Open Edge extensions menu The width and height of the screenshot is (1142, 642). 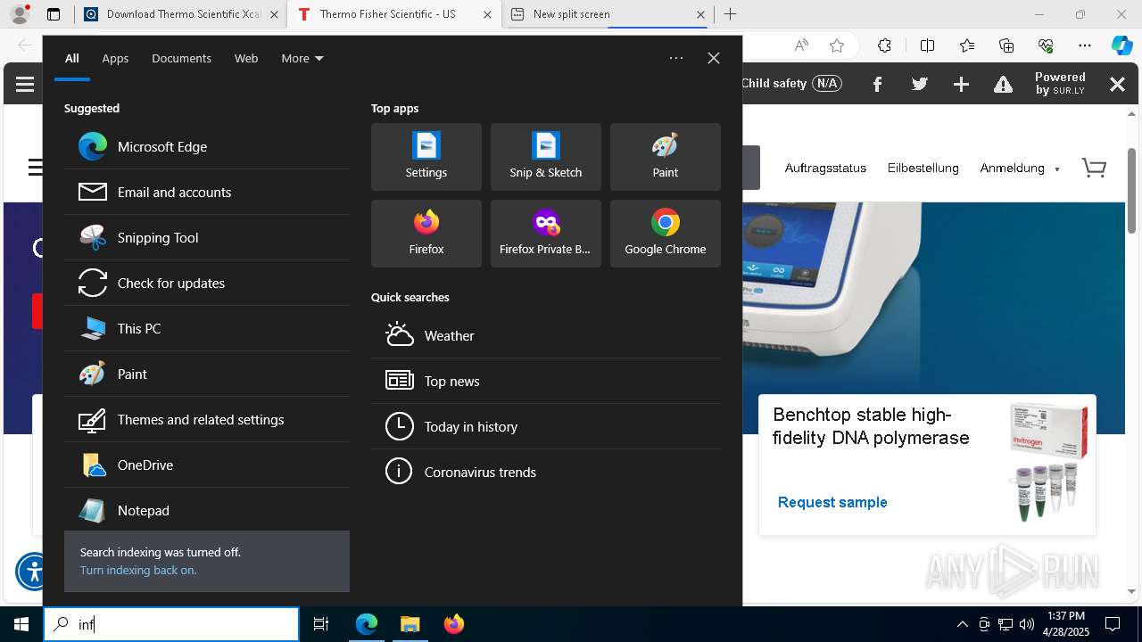click(884, 45)
